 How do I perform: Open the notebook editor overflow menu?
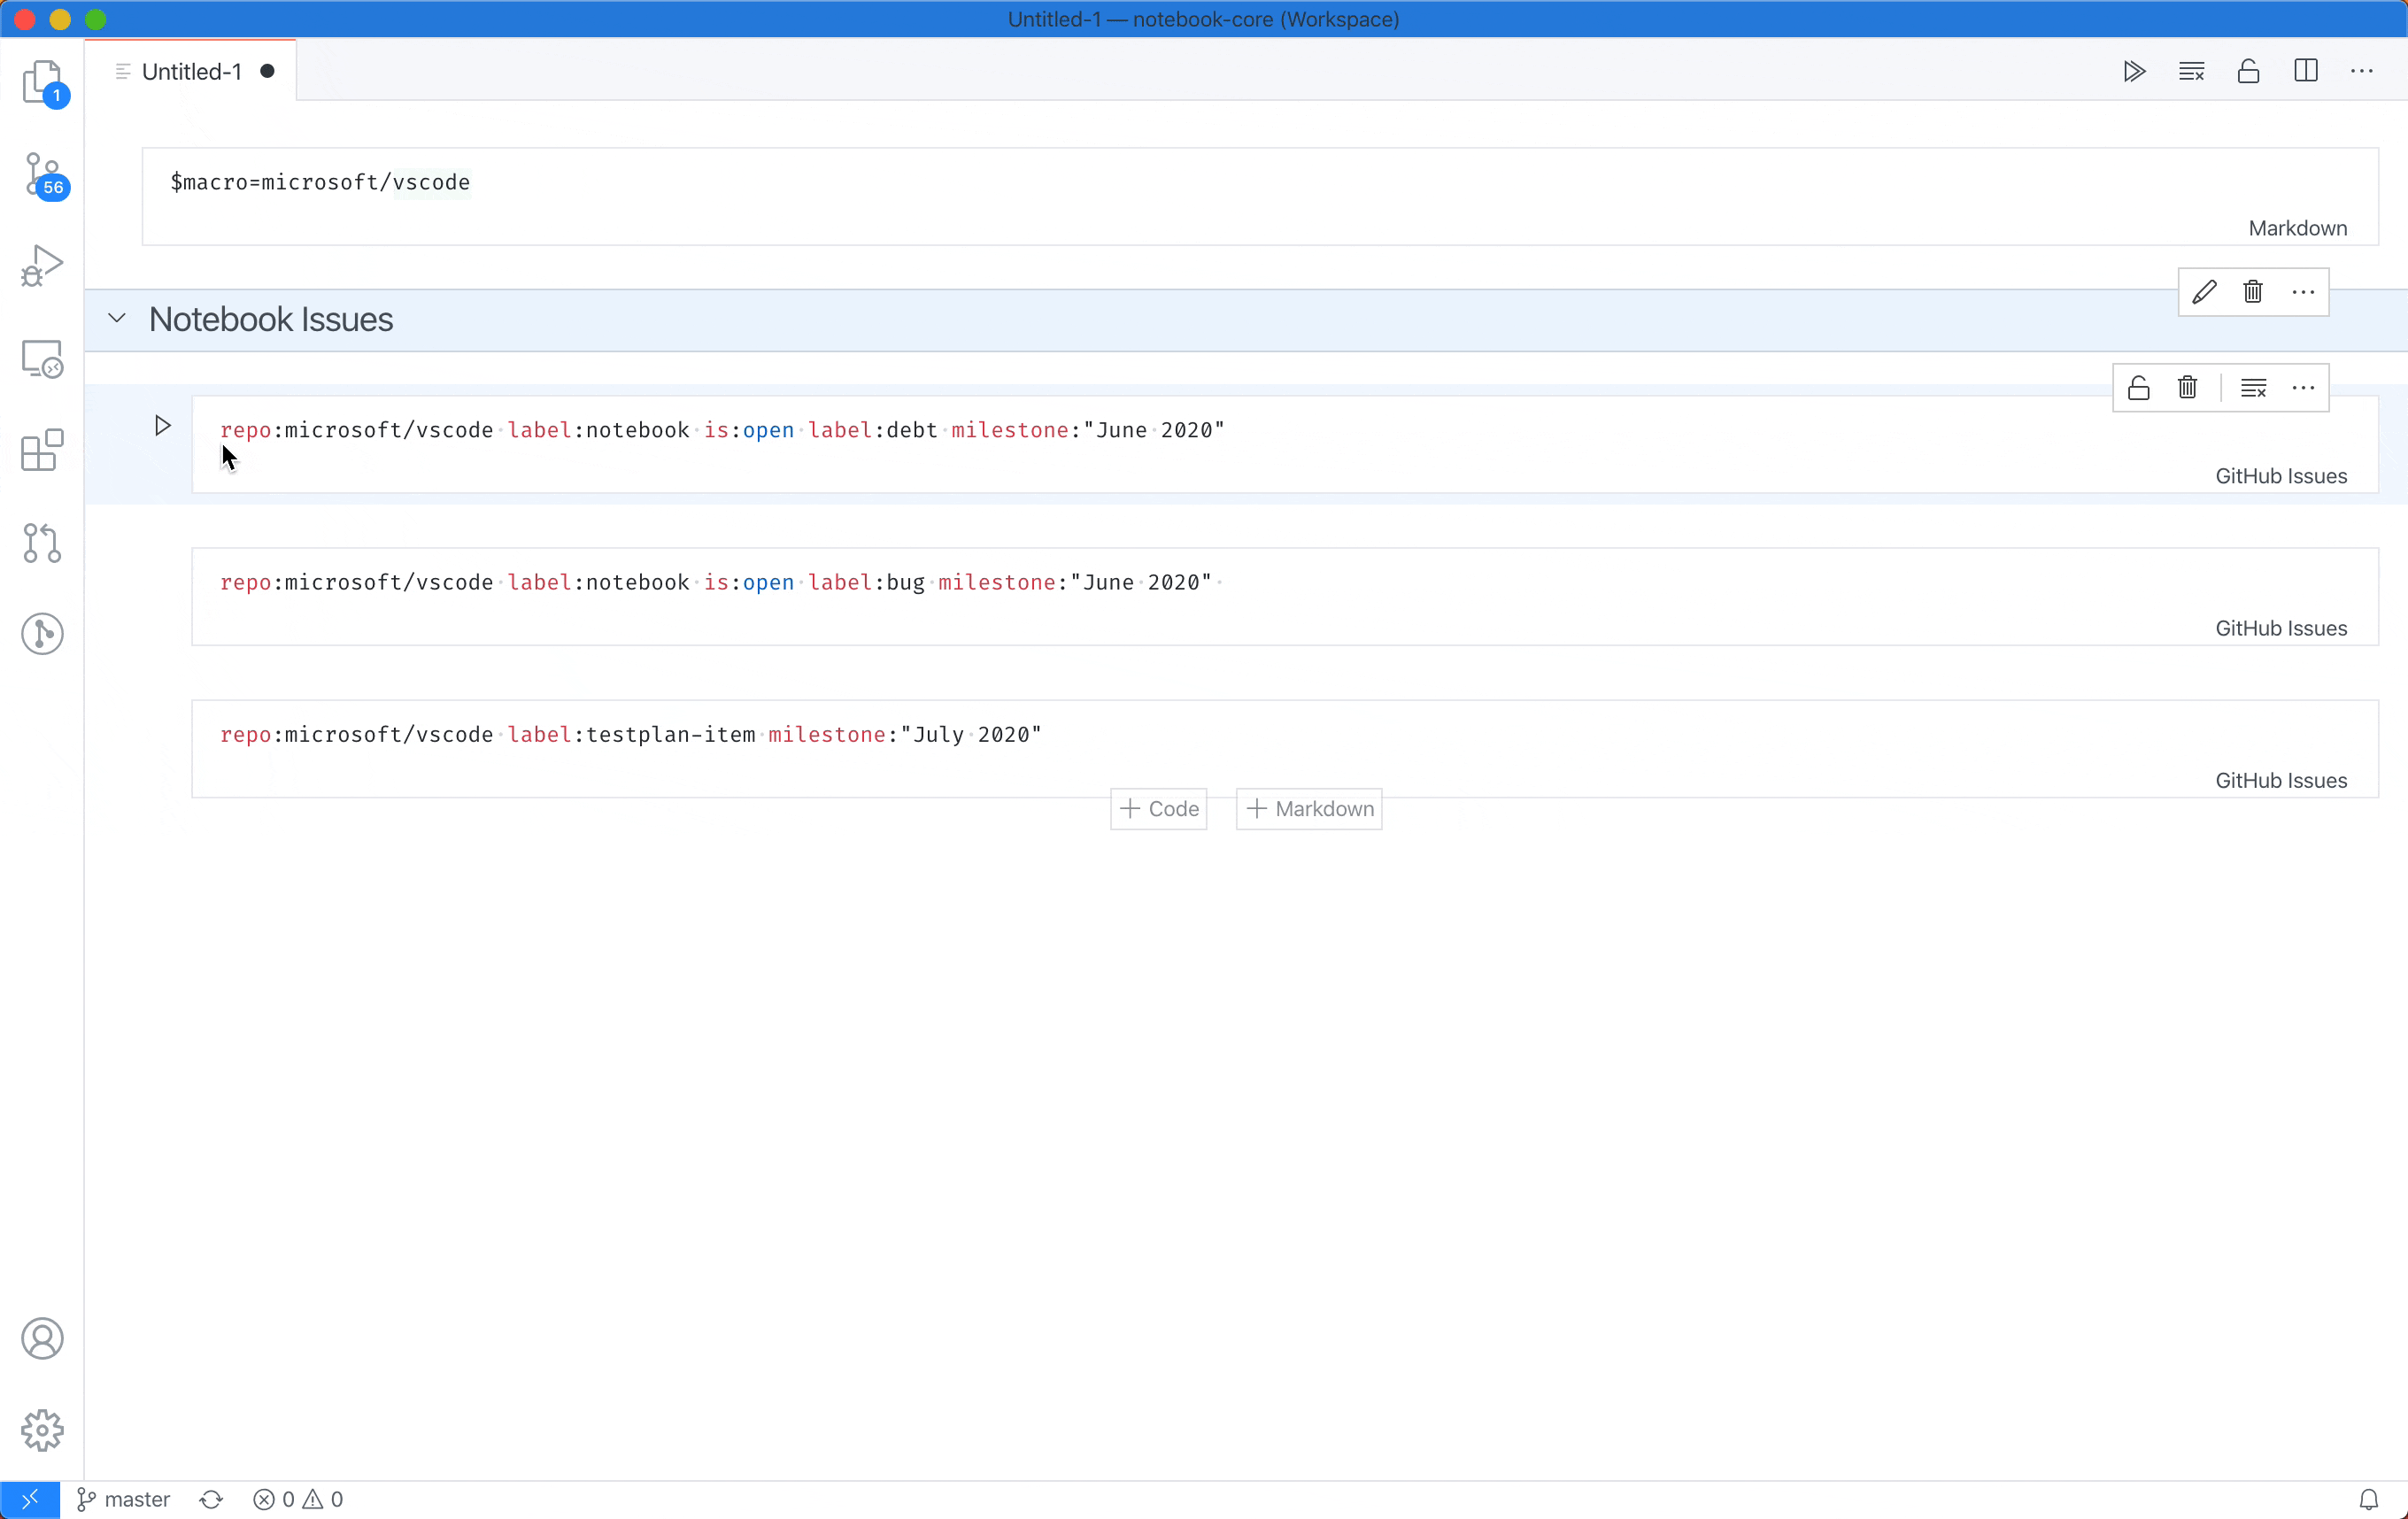2362,70
